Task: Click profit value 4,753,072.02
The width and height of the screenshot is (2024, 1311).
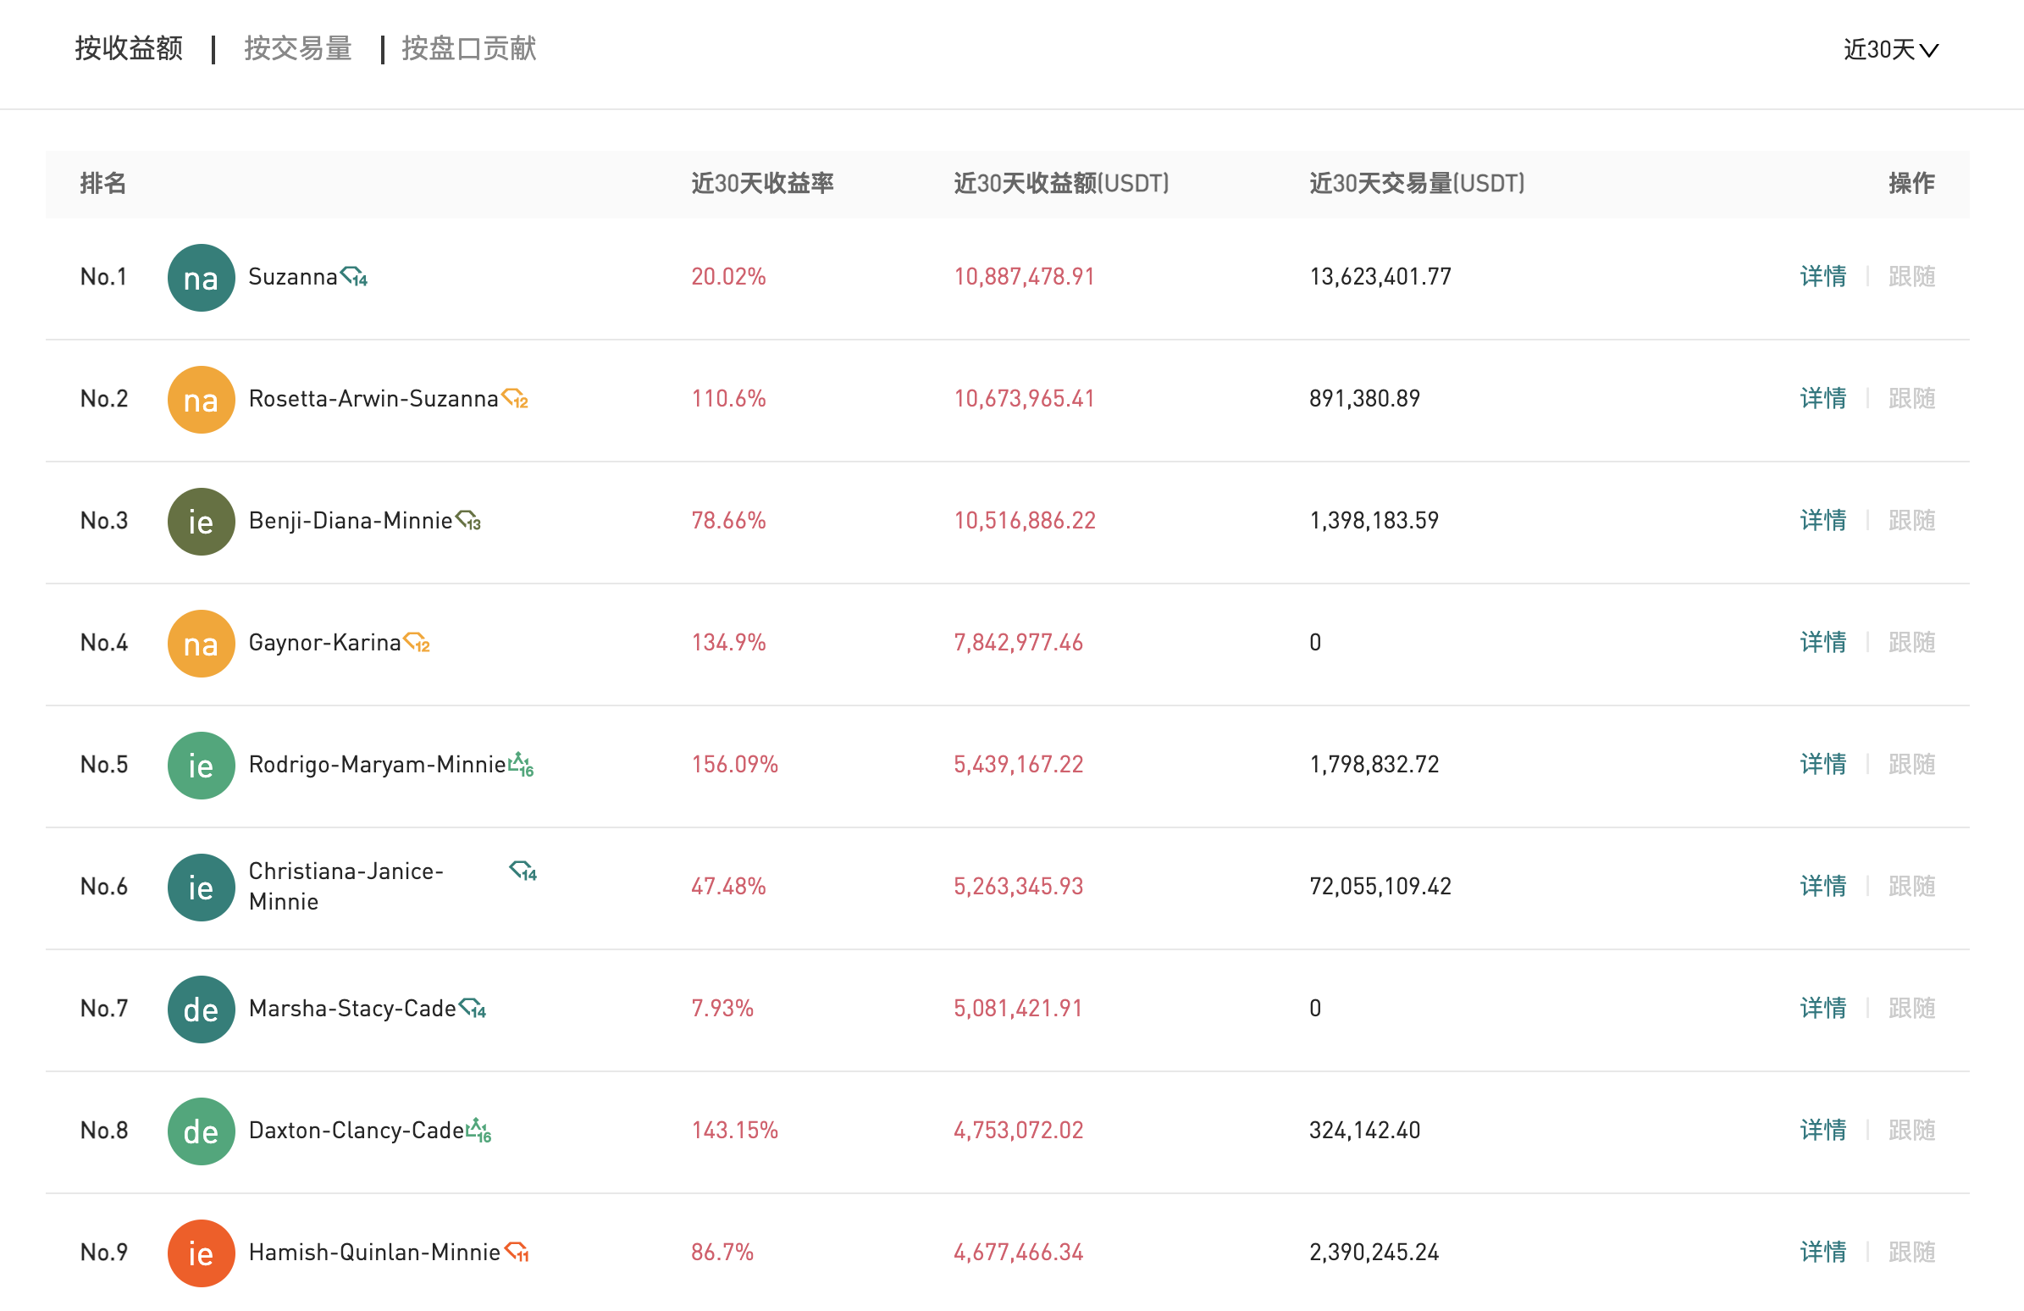Action: pyautogui.click(x=1018, y=1130)
